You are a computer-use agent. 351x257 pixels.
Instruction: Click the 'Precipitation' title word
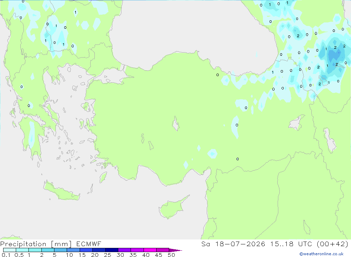coord(23,244)
